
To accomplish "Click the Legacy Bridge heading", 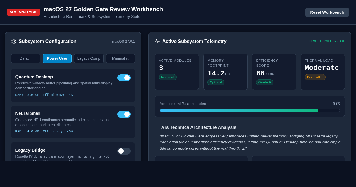I will click(x=30, y=150).
